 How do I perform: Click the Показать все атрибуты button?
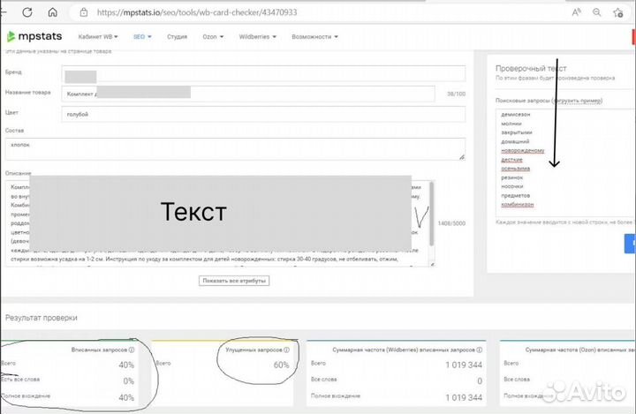234,281
